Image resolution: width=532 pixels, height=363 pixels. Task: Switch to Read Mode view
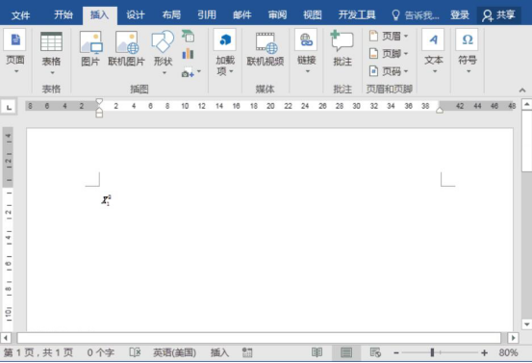pyautogui.click(x=317, y=352)
